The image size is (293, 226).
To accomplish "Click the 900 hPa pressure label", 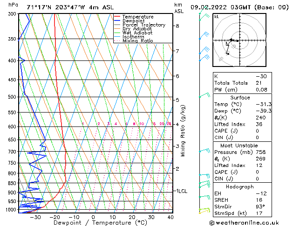I will click(x=13, y=193).
